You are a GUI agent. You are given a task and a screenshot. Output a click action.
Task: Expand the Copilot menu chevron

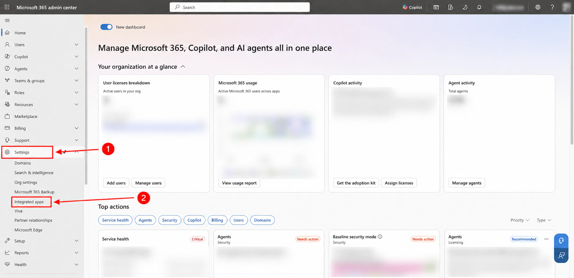click(76, 56)
